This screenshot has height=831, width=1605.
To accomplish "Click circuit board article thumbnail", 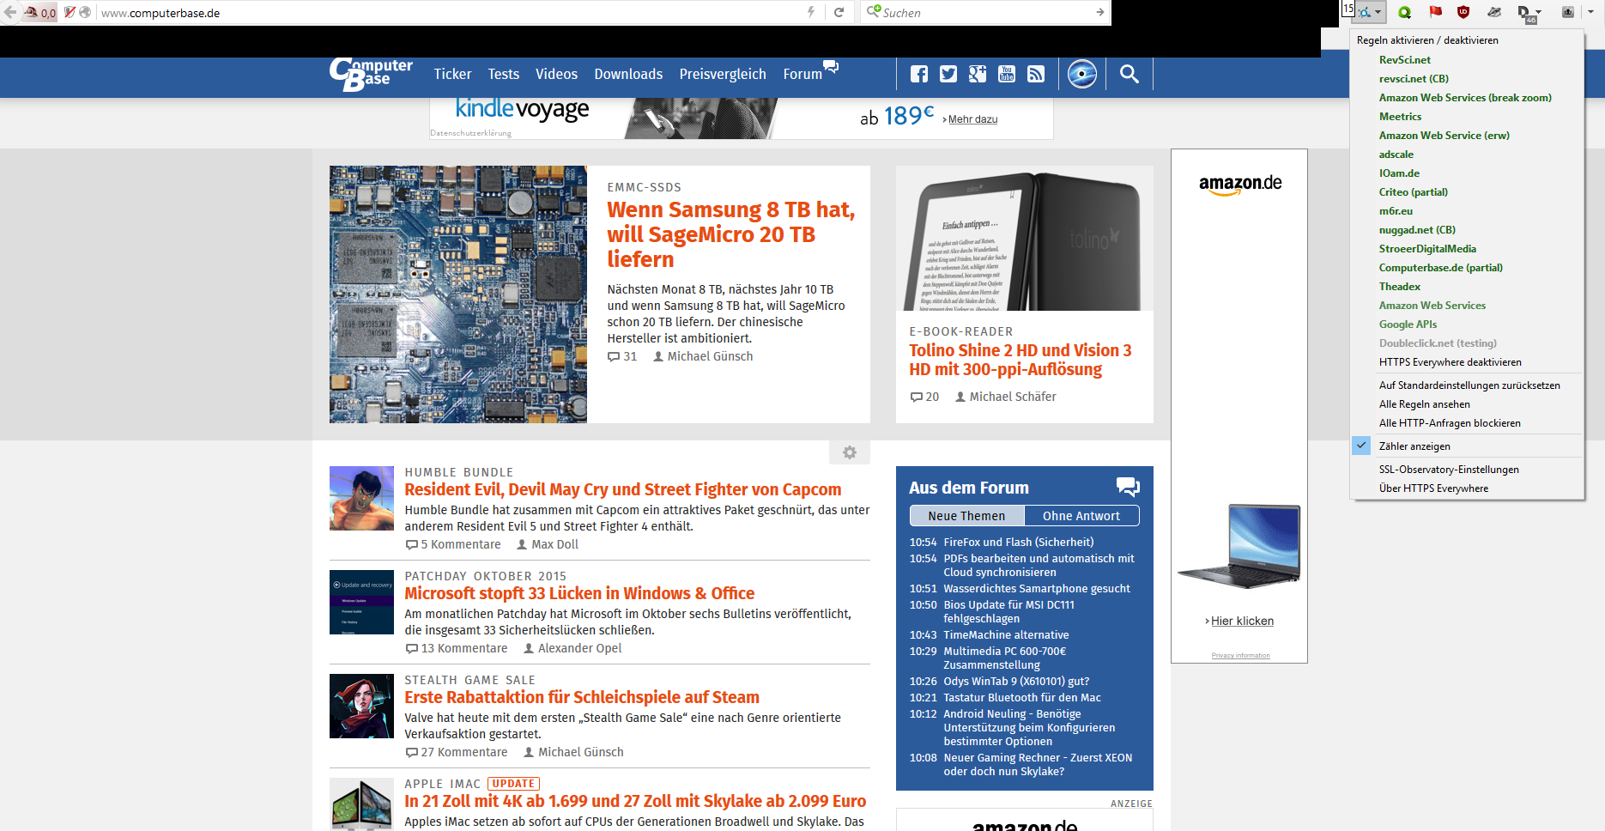I will pos(458,294).
